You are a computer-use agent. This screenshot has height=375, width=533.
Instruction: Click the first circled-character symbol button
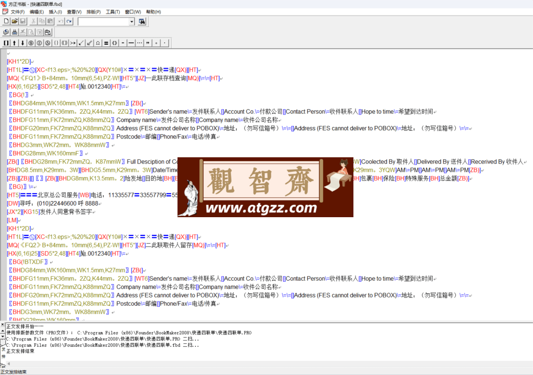31,43
